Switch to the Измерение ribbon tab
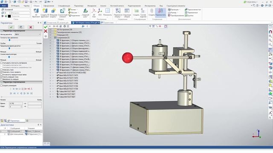273x153 pixels. [x=92, y=6]
